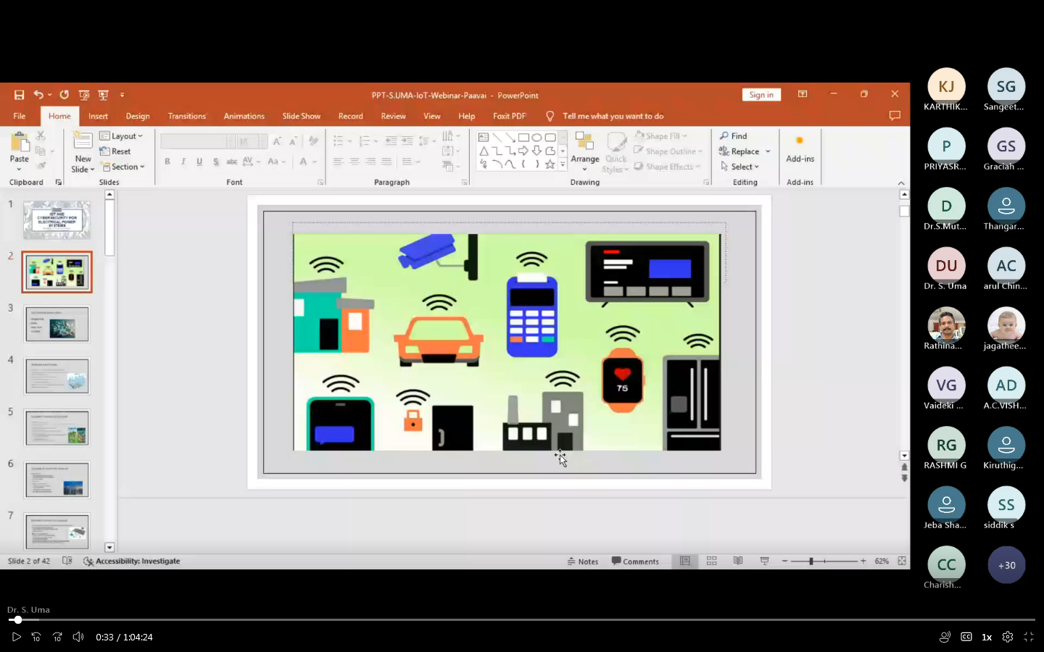Screen dimensions: 1044x652
Task: Click the Find magnifier in Editing group
Action: click(x=733, y=136)
